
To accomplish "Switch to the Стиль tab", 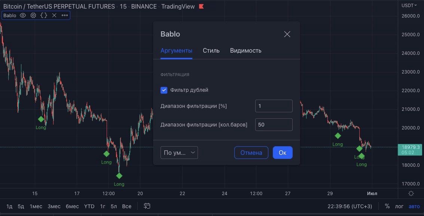I will tap(211, 50).
